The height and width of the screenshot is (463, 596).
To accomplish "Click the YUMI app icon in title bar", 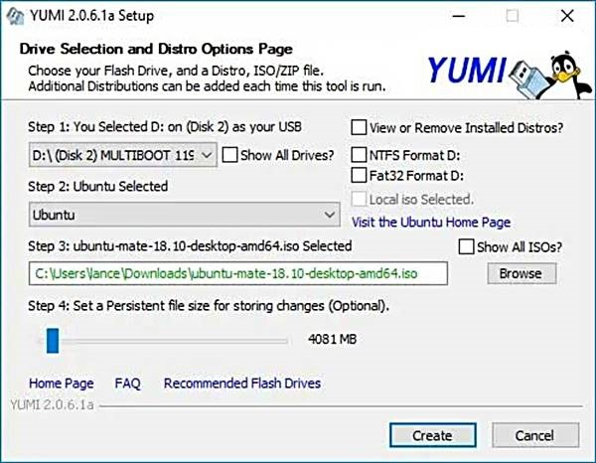I will [16, 16].
